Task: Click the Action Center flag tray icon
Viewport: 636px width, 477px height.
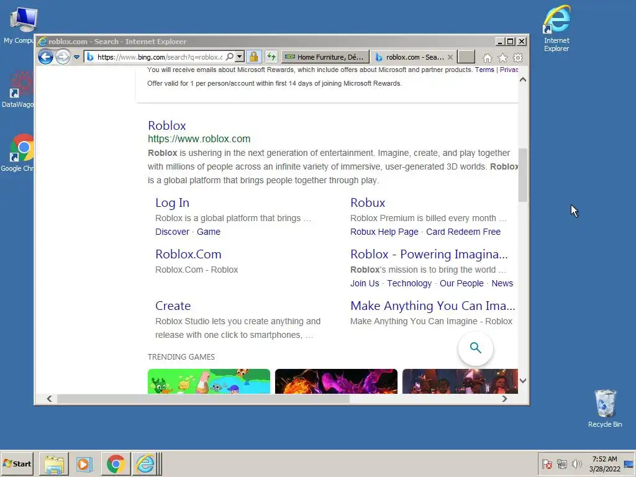Action: point(547,464)
